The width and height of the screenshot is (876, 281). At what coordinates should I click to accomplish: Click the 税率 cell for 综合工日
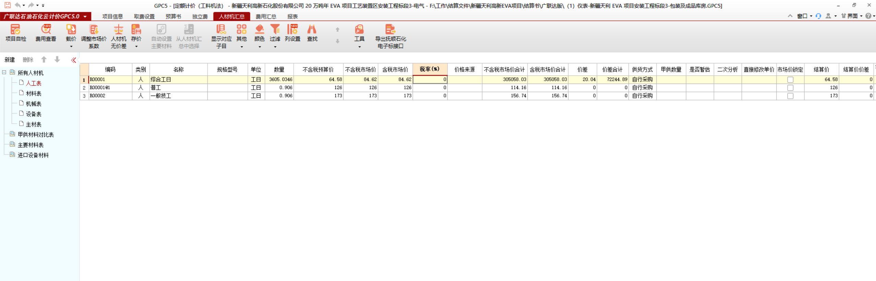[x=430, y=80]
